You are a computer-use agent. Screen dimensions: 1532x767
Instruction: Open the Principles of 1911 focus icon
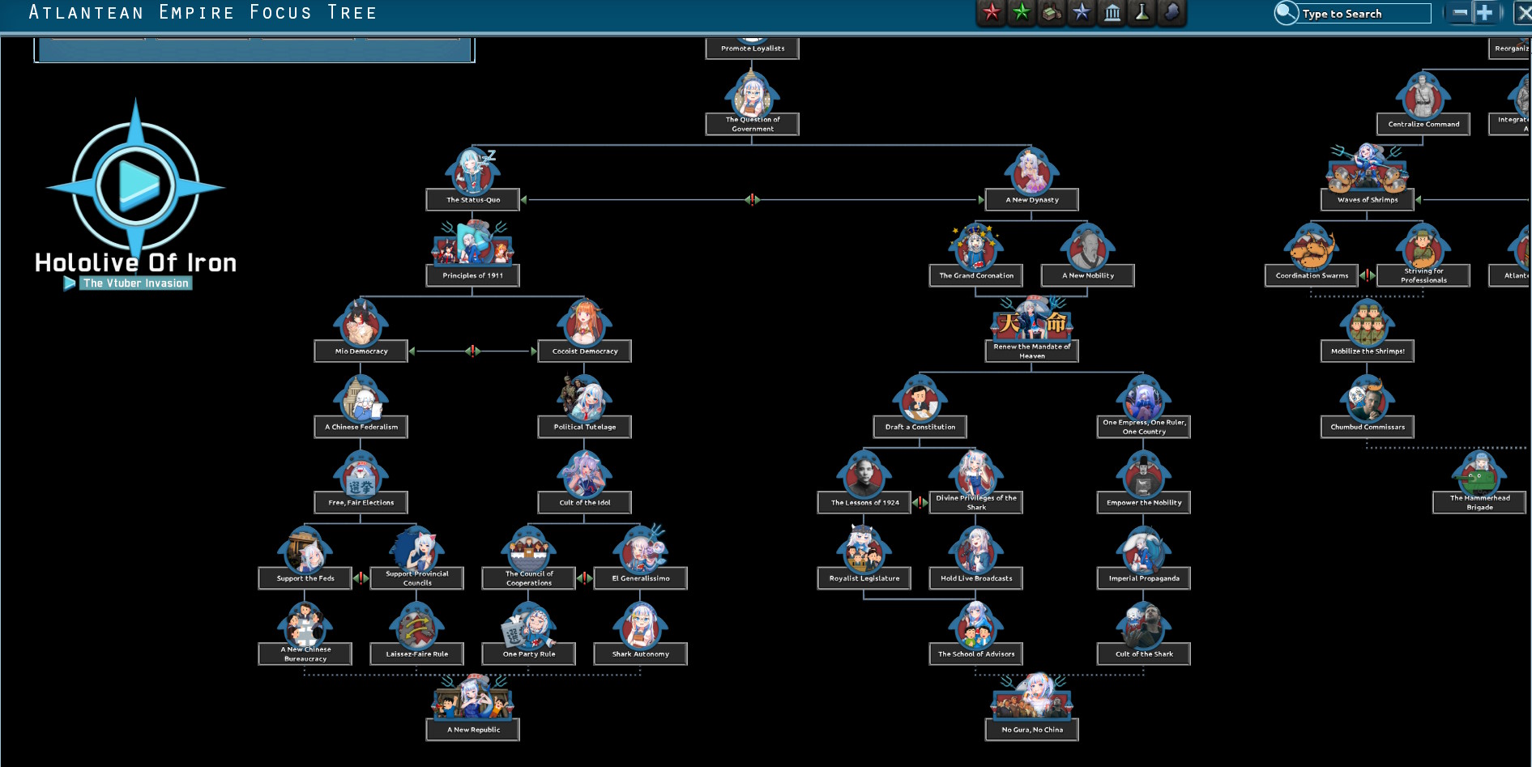[473, 244]
